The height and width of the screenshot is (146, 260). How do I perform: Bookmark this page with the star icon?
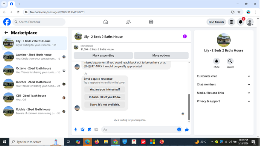pyautogui.click(x=239, y=12)
